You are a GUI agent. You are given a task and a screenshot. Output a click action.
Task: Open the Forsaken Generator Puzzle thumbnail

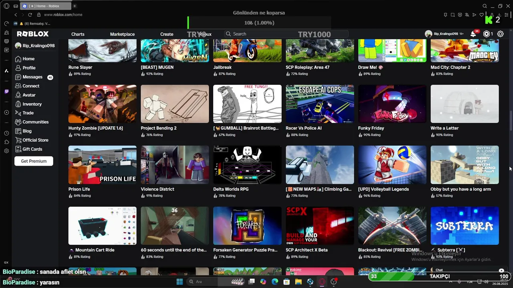(x=247, y=226)
